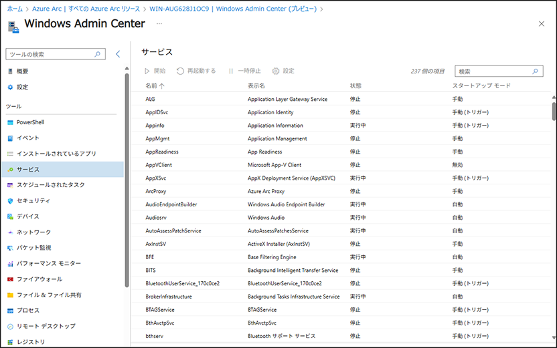
Task: Open すべての Azure Arc リソース breadcrumb link
Action: 104,9
